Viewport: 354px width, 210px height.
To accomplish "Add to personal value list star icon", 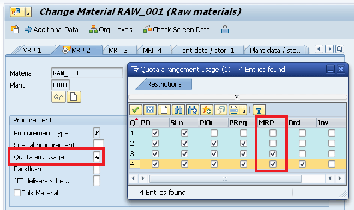I will point(206,110).
